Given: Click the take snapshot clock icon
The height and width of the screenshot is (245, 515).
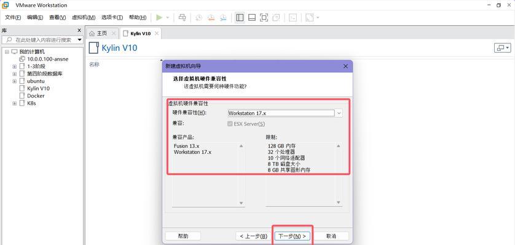Looking at the screenshot, I should pyautogui.click(x=199, y=18).
